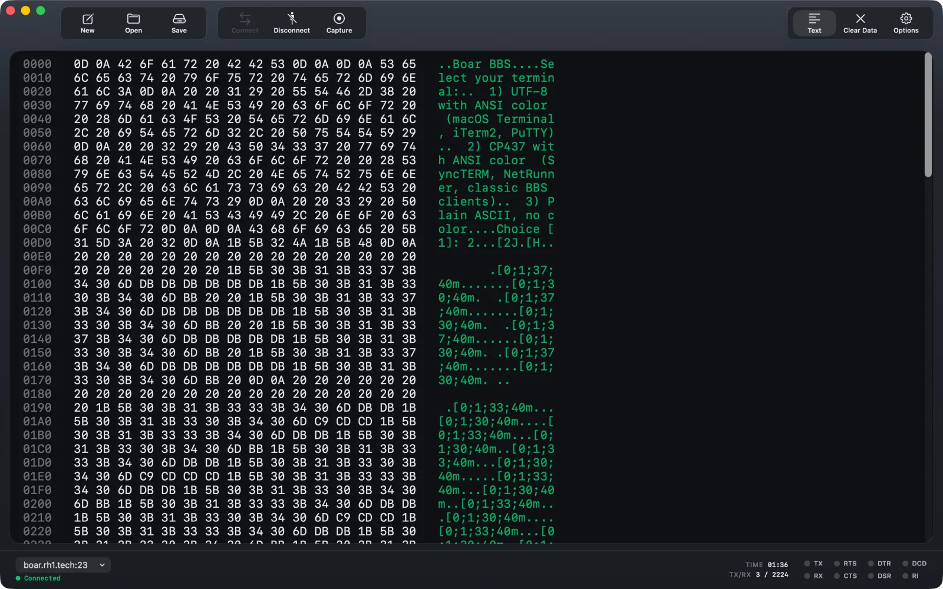Toggle Text display mode

click(x=814, y=24)
